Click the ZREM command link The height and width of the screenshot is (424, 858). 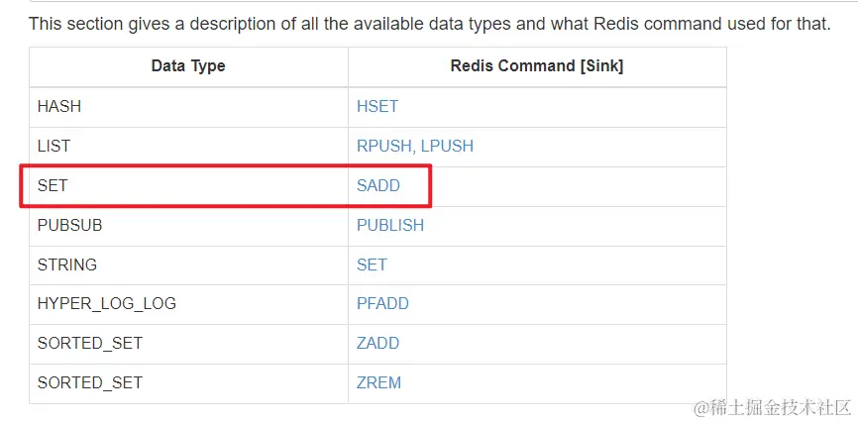click(x=379, y=382)
